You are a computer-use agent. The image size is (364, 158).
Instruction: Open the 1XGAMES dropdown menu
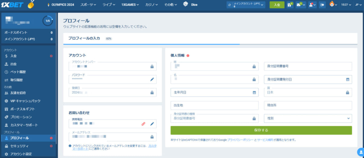click(130, 5)
